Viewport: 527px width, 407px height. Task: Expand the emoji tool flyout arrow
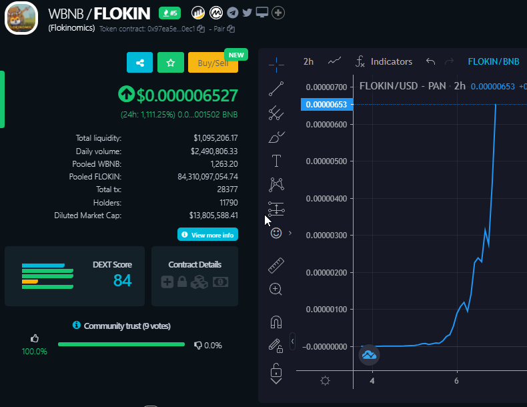point(290,233)
